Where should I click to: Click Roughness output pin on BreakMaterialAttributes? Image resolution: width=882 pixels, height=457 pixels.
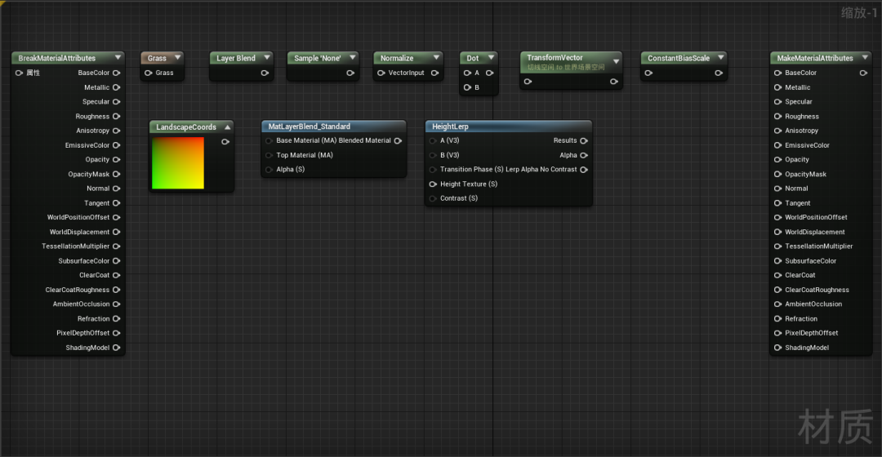(x=117, y=117)
